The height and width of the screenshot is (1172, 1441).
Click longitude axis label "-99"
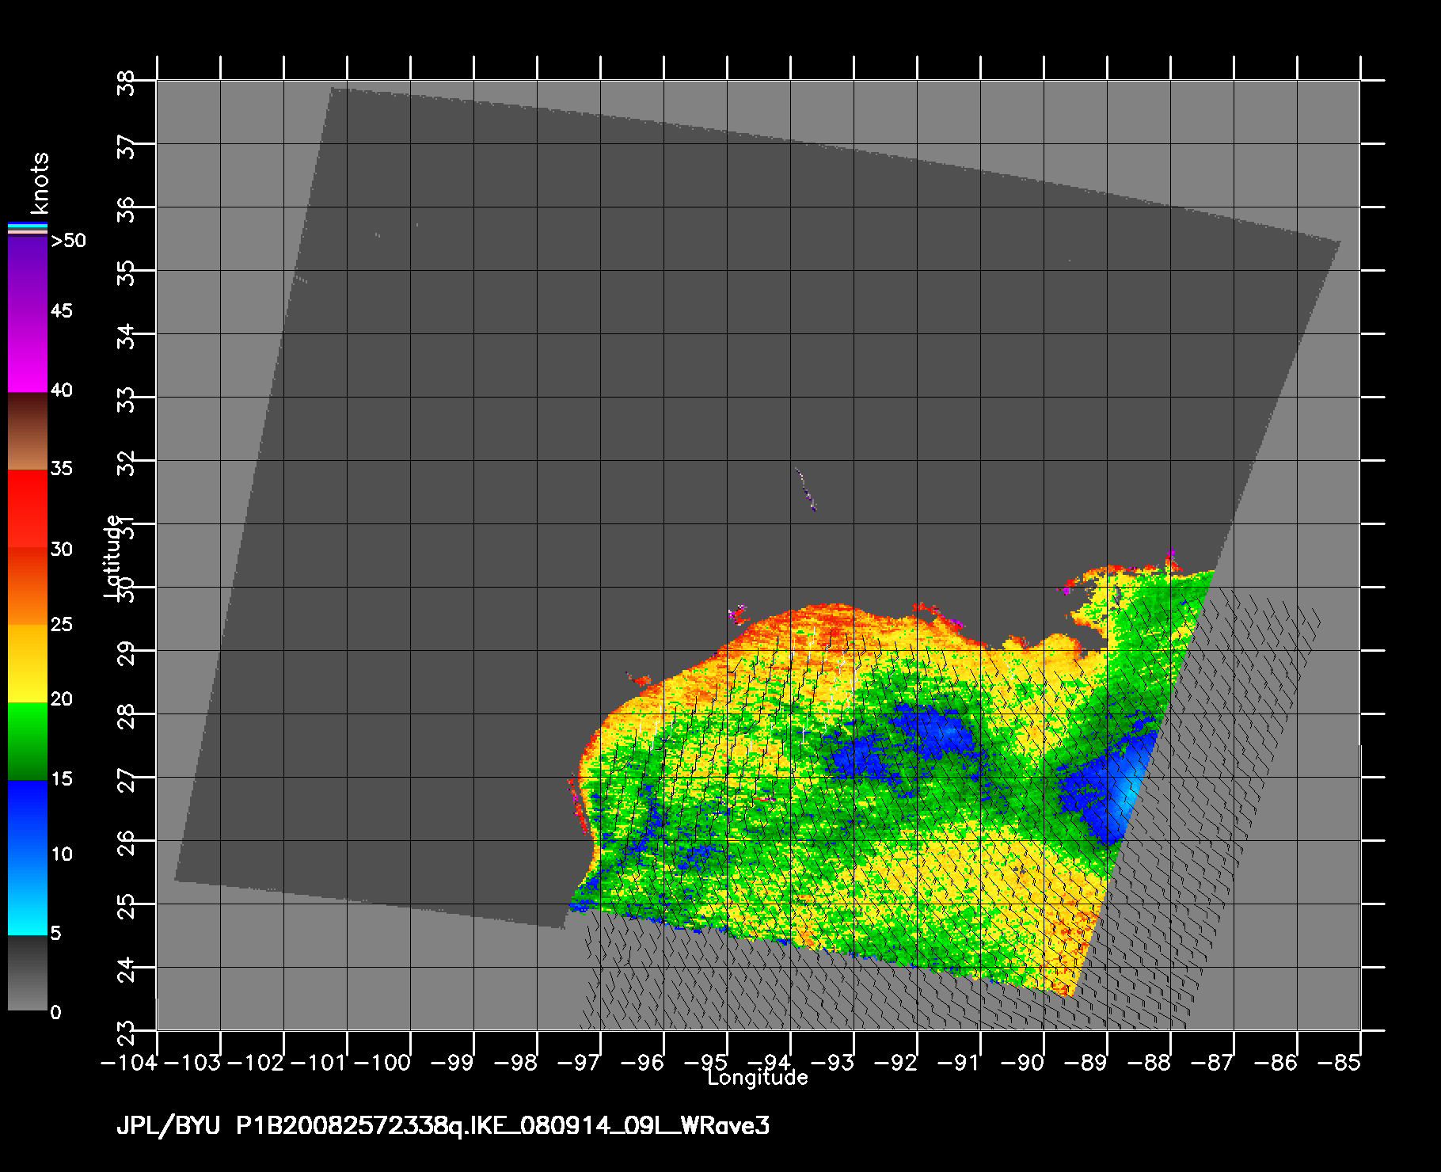pyautogui.click(x=454, y=1063)
